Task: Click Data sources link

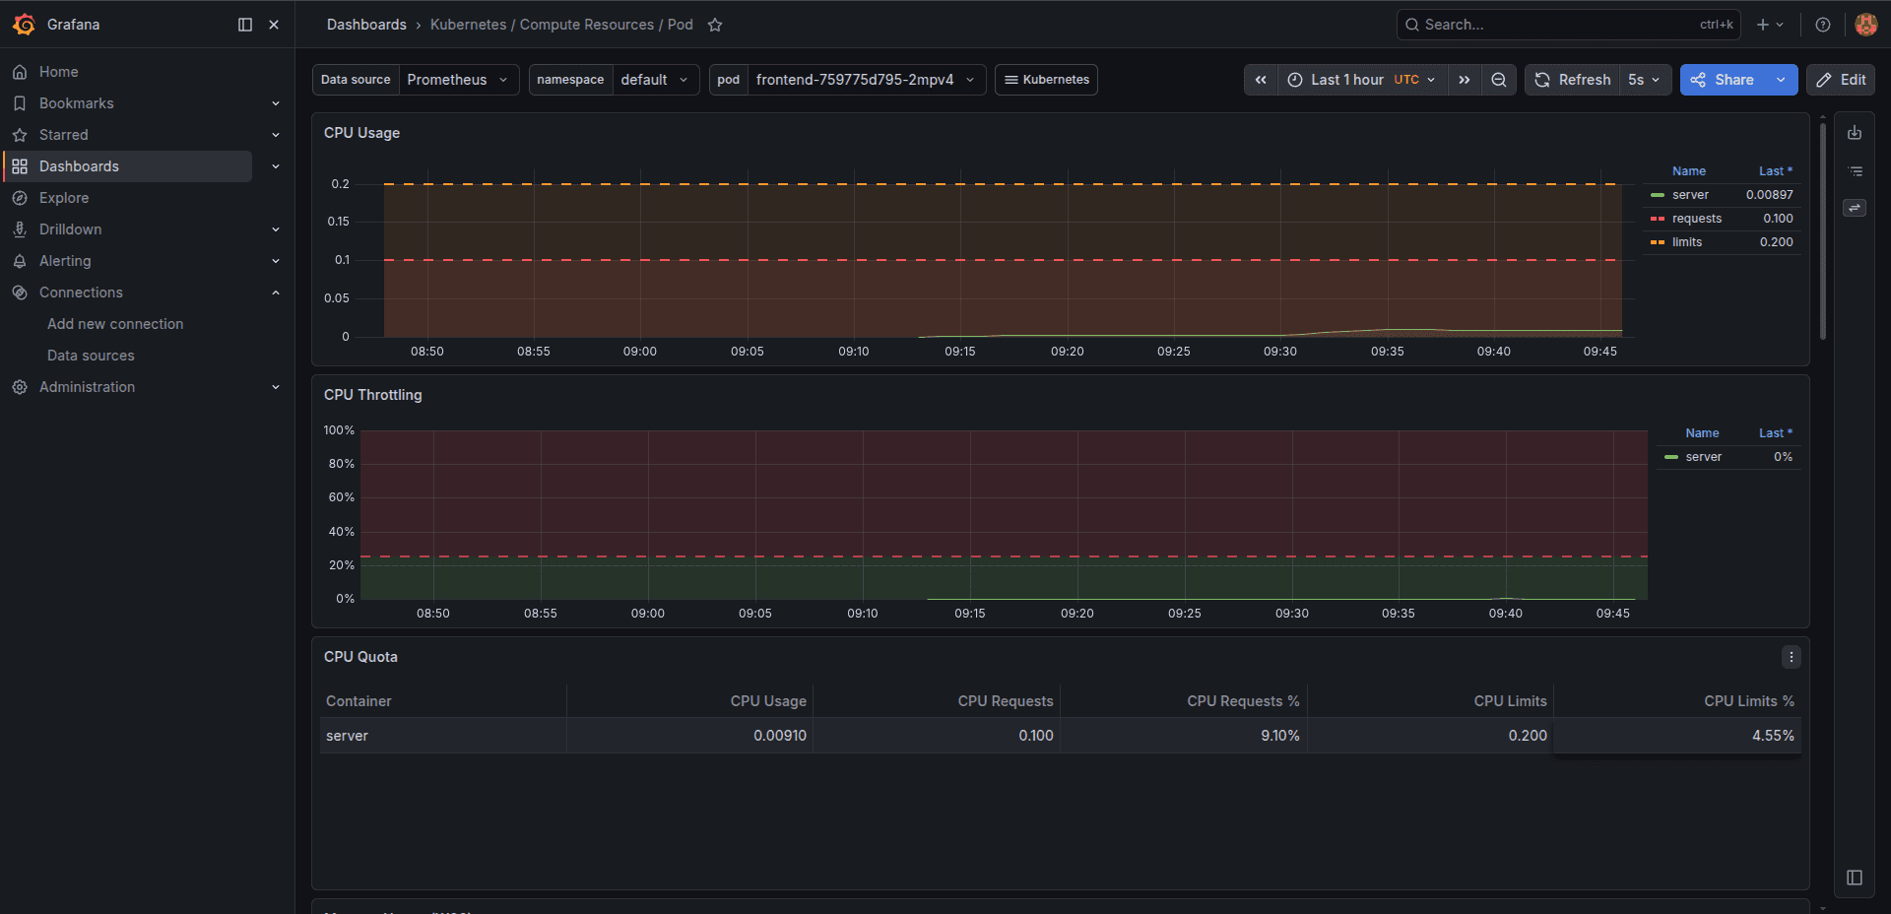Action: 91,356
